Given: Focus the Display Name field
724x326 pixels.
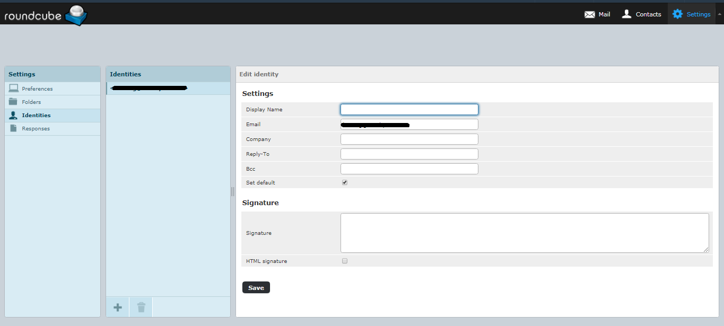Looking at the screenshot, I should 409,109.
